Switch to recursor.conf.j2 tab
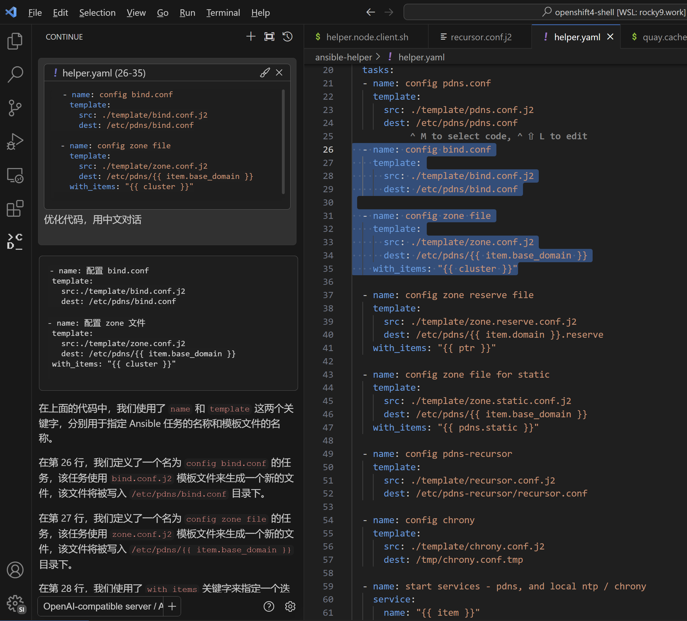 pyautogui.click(x=481, y=37)
